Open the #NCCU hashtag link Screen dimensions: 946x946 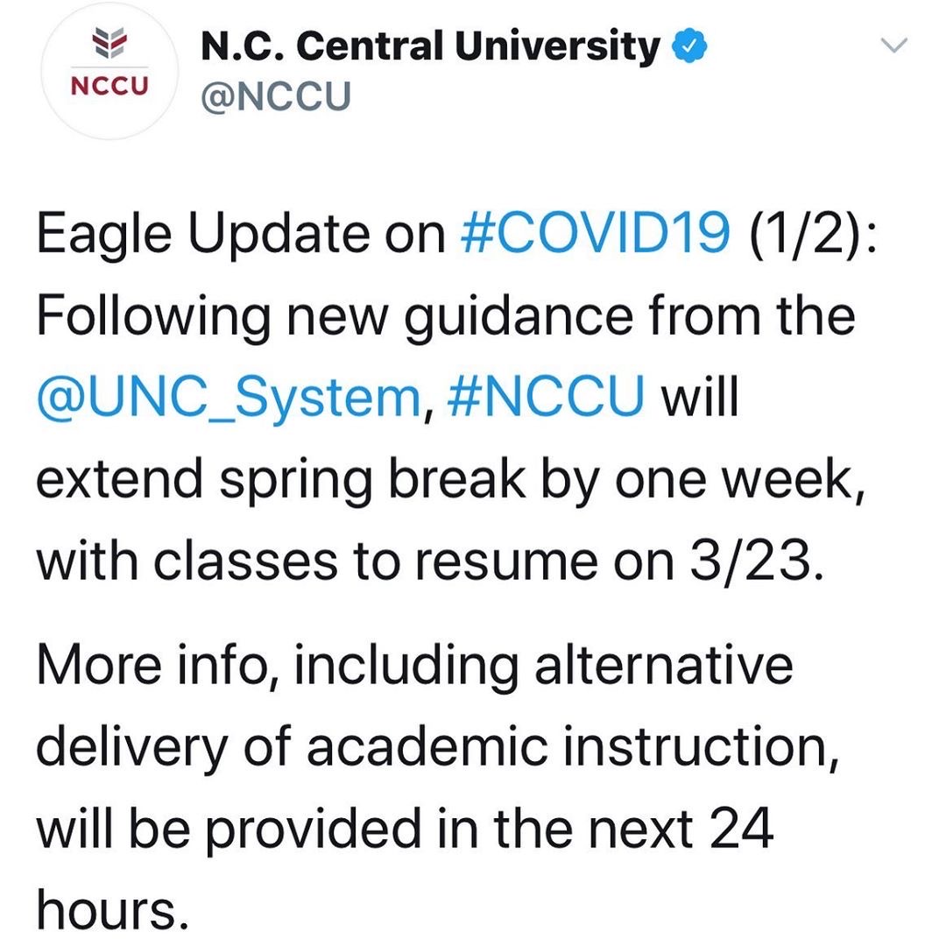(546, 397)
